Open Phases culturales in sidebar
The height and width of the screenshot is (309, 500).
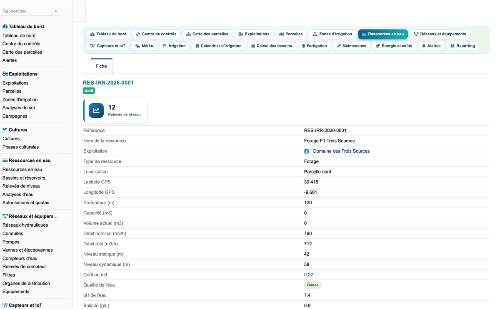coord(20,147)
